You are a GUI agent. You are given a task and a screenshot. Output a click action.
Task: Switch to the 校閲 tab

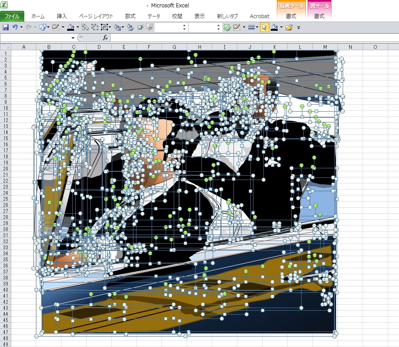177,16
